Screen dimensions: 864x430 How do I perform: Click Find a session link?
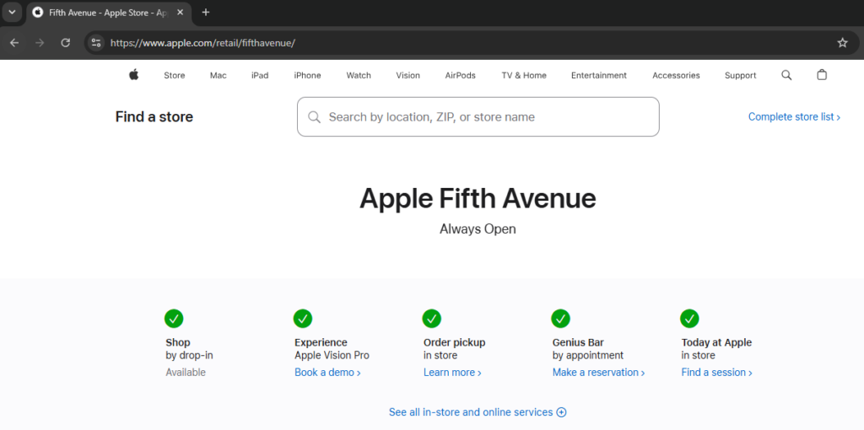click(717, 373)
